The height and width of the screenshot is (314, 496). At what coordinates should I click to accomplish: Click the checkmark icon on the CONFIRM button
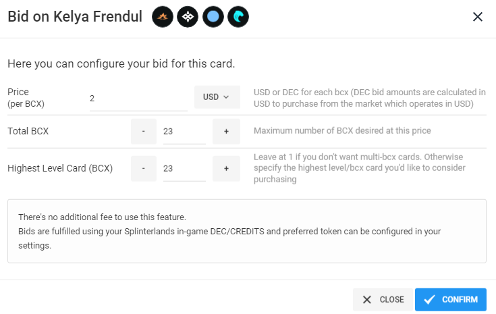point(429,299)
